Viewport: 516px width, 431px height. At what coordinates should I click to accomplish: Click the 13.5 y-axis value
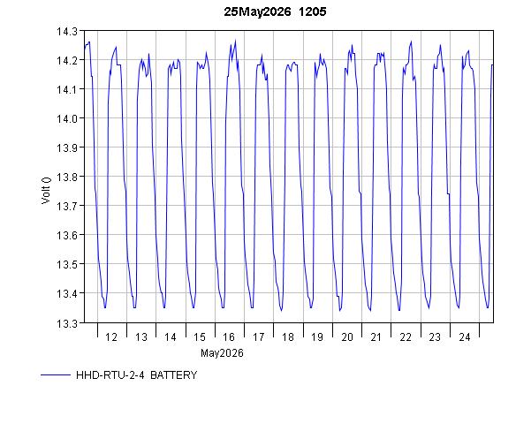pyautogui.click(x=67, y=265)
